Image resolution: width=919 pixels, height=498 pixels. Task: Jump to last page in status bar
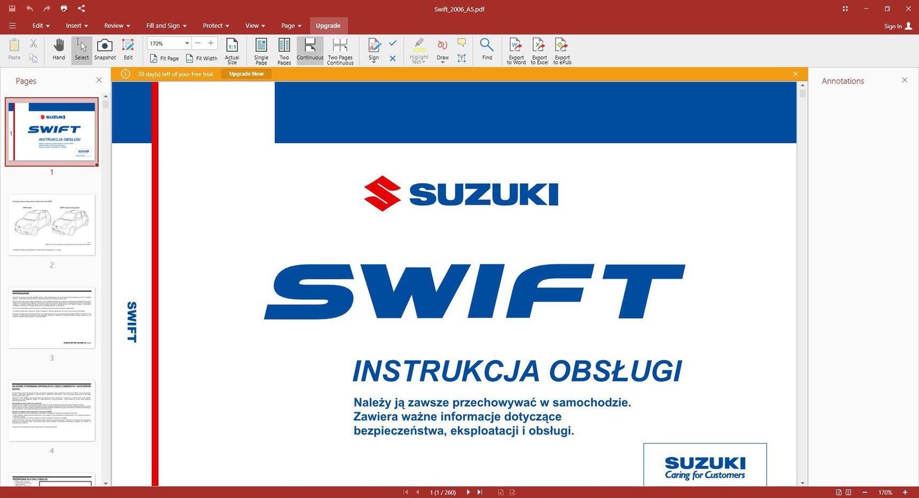coord(480,492)
